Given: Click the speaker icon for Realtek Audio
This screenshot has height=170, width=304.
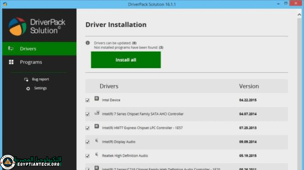Looking at the screenshot, I should click(x=96, y=154).
